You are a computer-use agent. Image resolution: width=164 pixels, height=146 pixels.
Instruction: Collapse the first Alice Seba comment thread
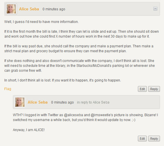point(155,9)
